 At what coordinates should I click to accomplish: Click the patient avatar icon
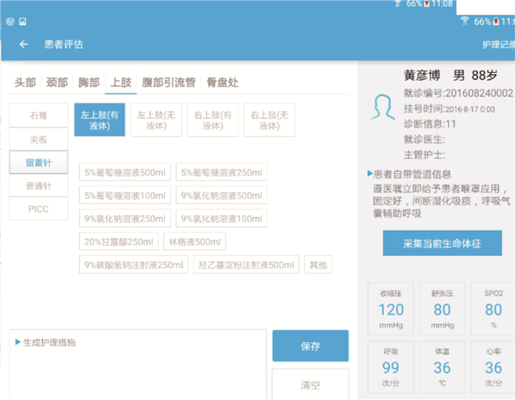(383, 110)
